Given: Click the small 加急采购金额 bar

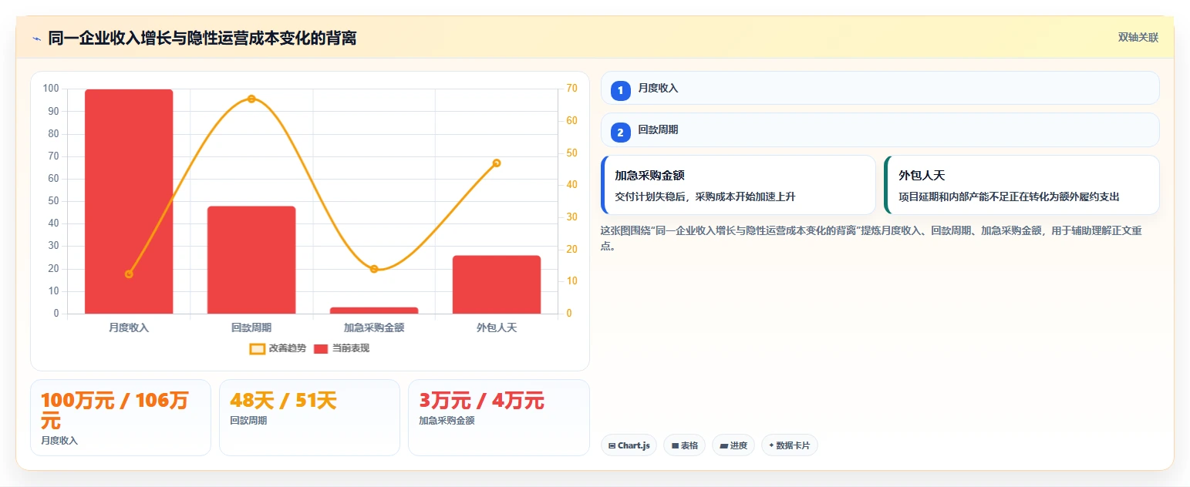Looking at the screenshot, I should coord(374,311).
